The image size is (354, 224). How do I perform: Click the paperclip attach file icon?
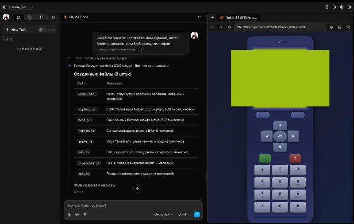coord(69,214)
